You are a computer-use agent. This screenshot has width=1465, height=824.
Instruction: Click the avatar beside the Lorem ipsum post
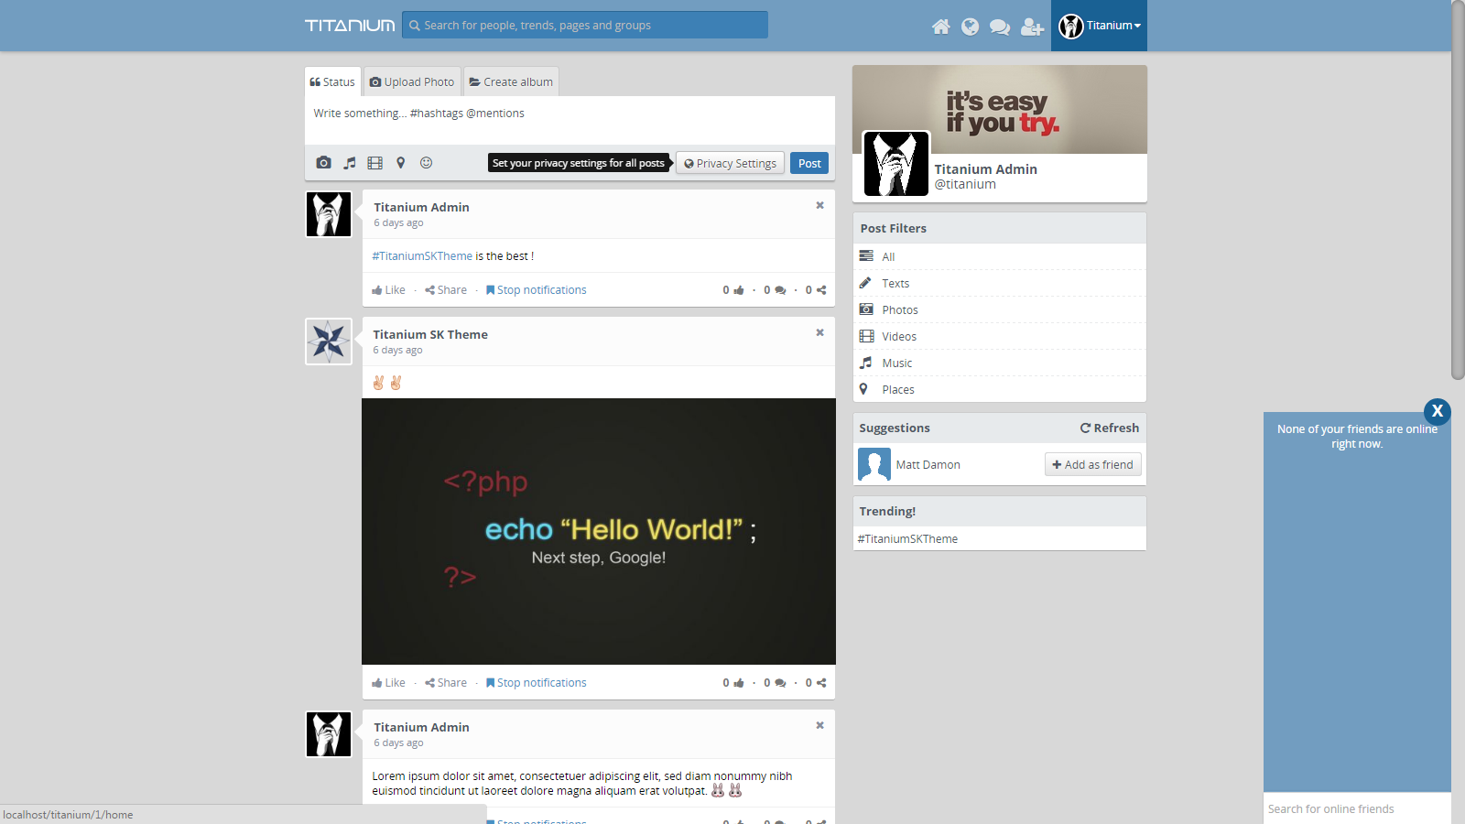coord(329,734)
